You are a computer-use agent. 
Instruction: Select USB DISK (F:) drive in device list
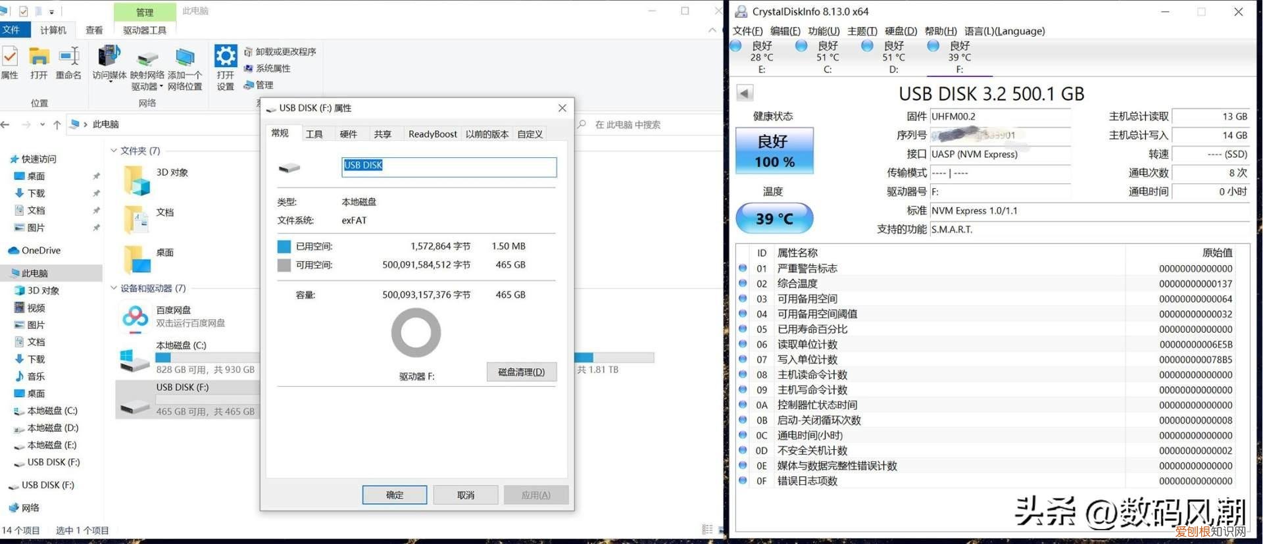(x=187, y=399)
